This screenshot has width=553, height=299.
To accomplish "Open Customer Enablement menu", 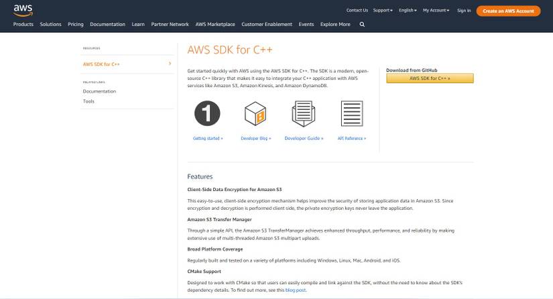I will coord(267,24).
